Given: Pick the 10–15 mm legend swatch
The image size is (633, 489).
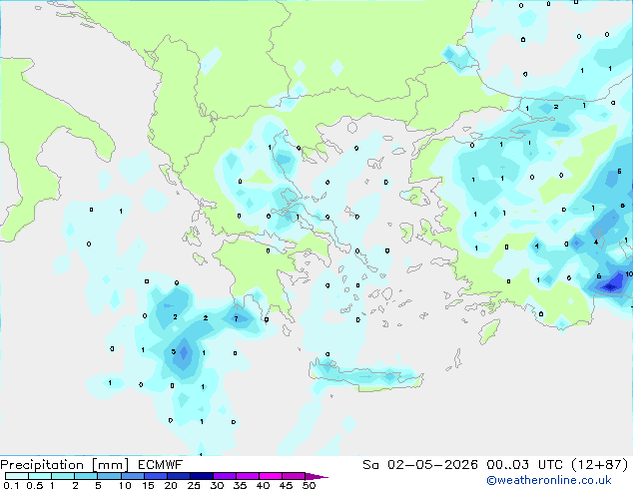Looking at the screenshot, I should click(x=132, y=476).
